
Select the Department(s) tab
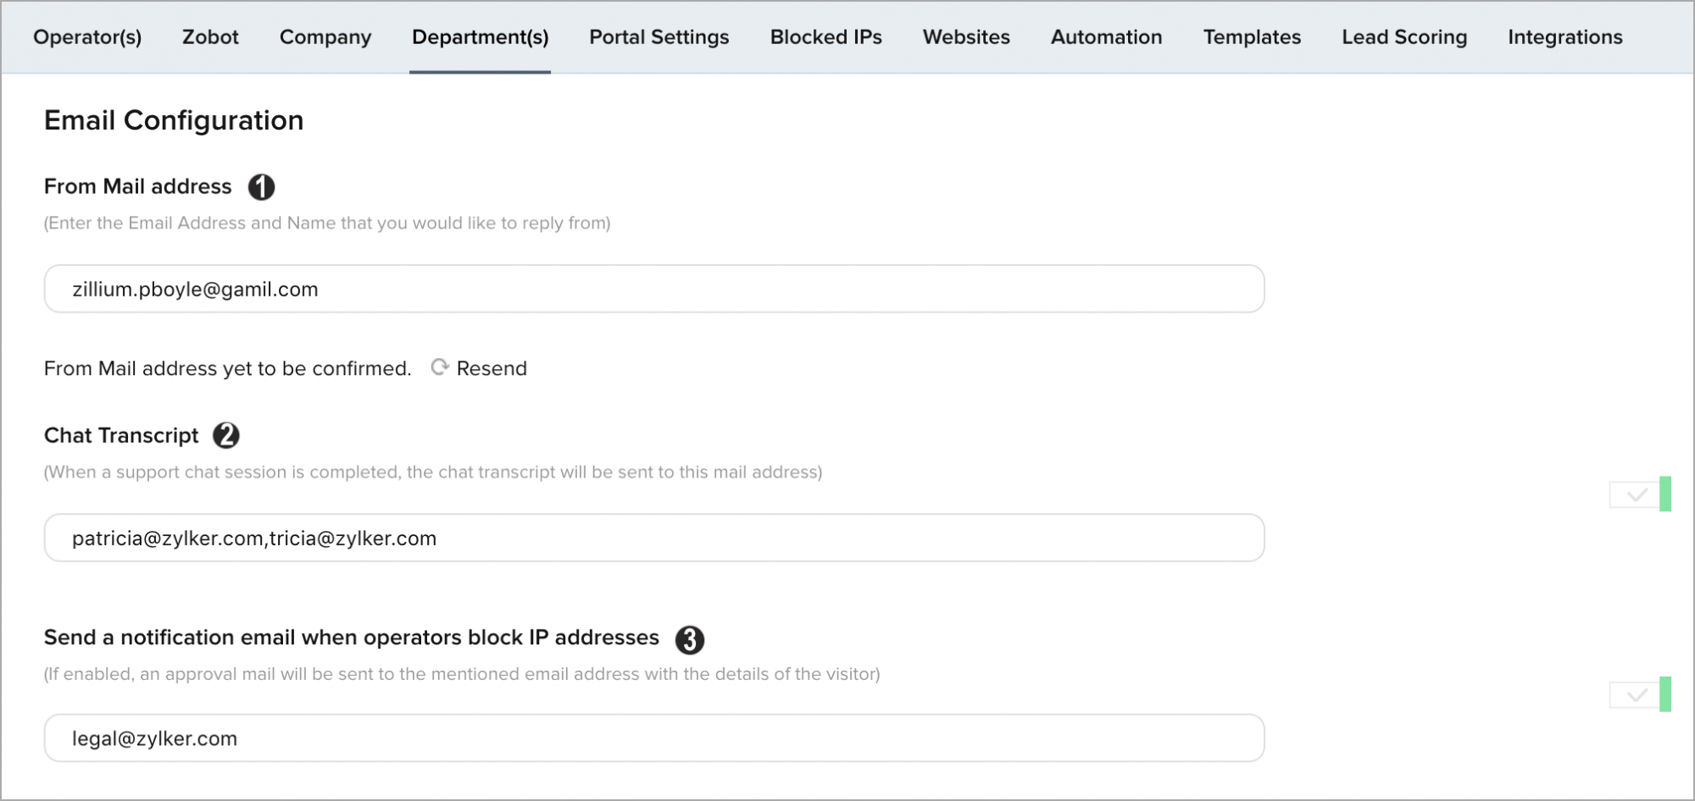[480, 37]
